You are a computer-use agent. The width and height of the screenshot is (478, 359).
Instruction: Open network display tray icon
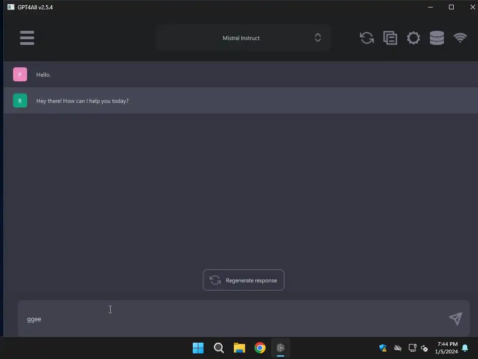coord(413,348)
